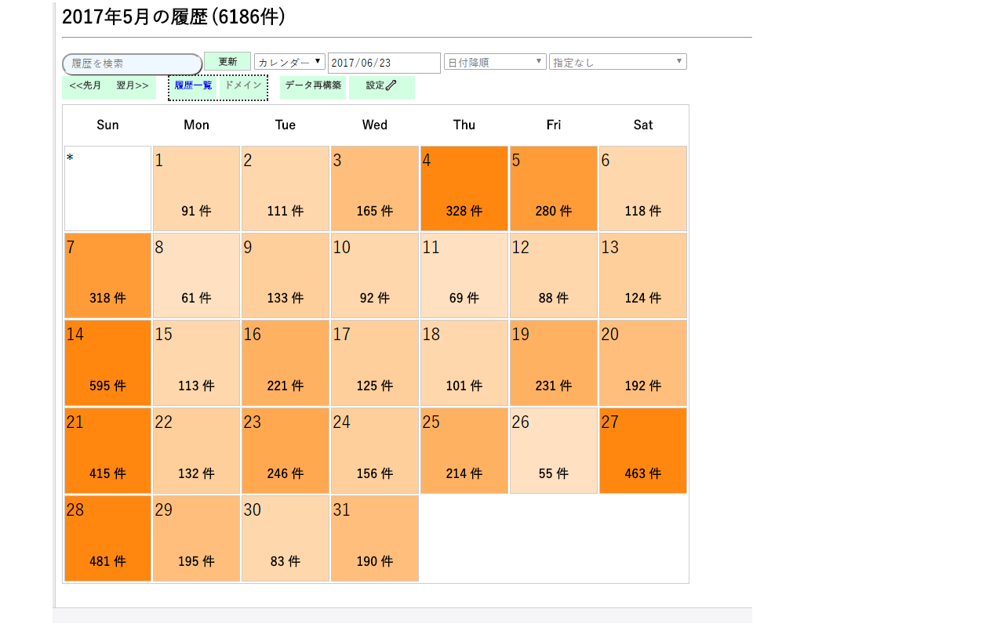Open 設定 with the wrench icon

pos(382,86)
